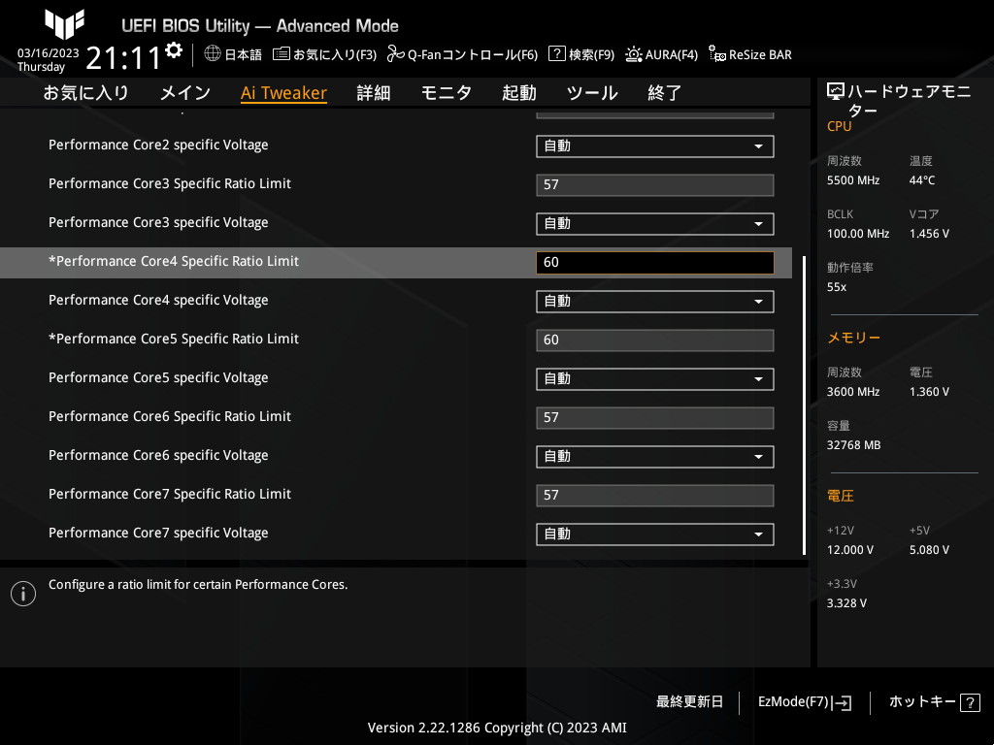Go to the ツール tab
Image resolution: width=994 pixels, height=745 pixels.
pyautogui.click(x=592, y=93)
